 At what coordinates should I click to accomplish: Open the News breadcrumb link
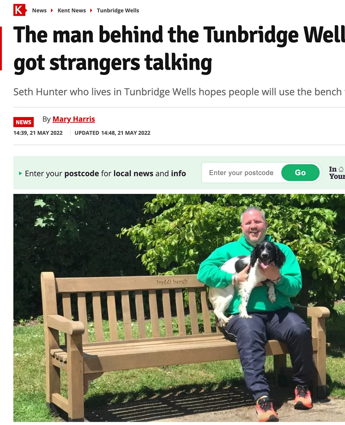point(39,10)
